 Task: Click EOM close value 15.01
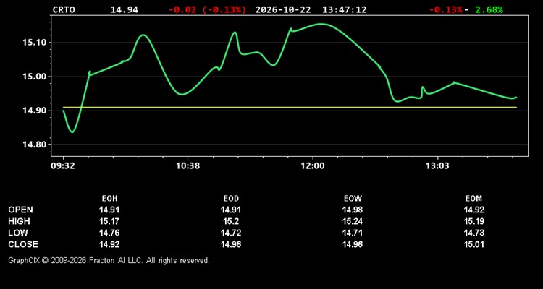pyautogui.click(x=474, y=244)
